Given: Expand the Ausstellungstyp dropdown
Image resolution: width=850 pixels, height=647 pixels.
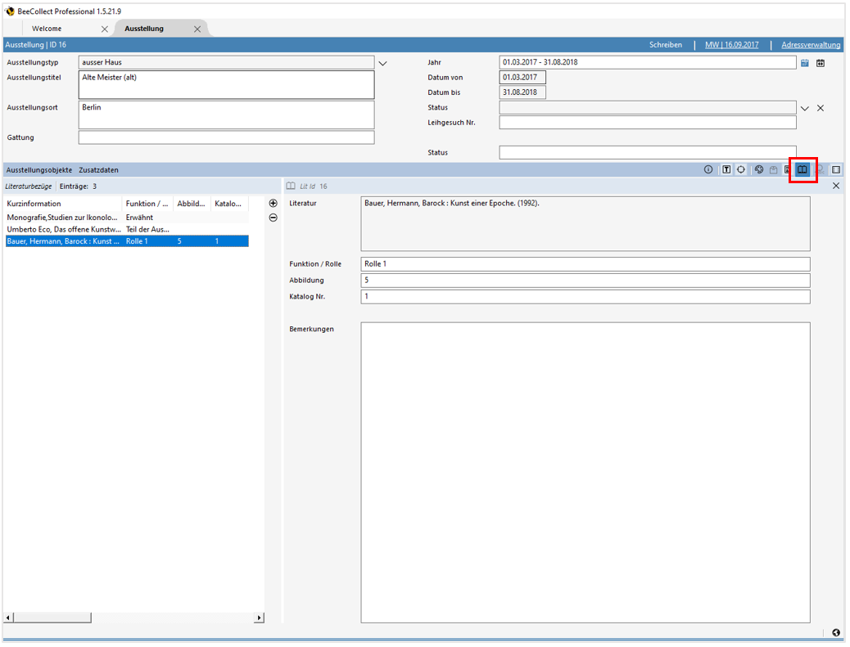Looking at the screenshot, I should point(382,63).
